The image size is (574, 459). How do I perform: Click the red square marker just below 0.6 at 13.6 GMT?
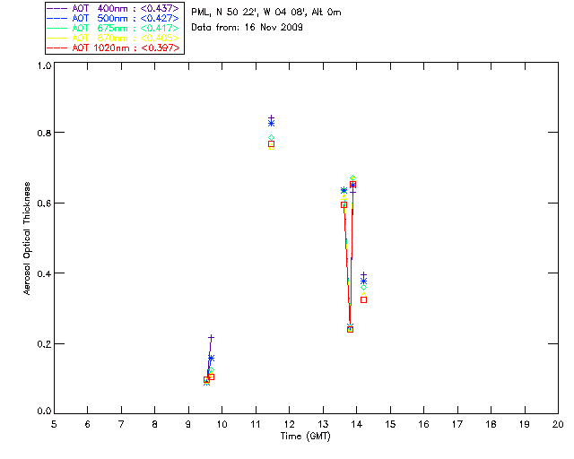pyautogui.click(x=344, y=205)
